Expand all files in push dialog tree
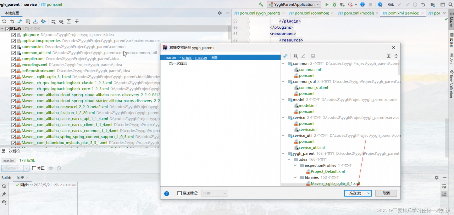Image resolution: width=454 pixels, height=215 pixels. point(388,56)
